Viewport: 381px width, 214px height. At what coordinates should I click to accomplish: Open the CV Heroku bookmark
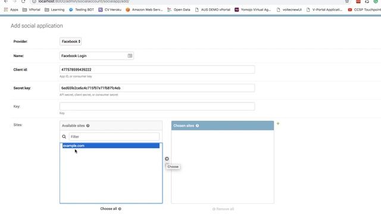110,10
